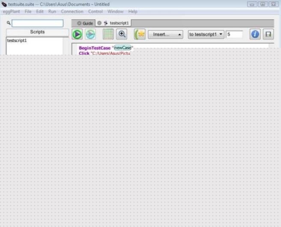Click the eggPlant icon in title bar

pyautogui.click(x=4, y=4)
